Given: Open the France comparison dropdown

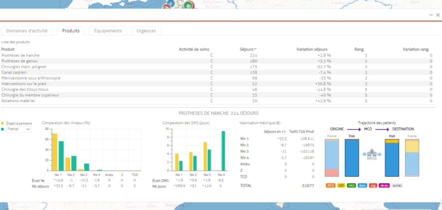Looking at the screenshot, I should 19,129.
